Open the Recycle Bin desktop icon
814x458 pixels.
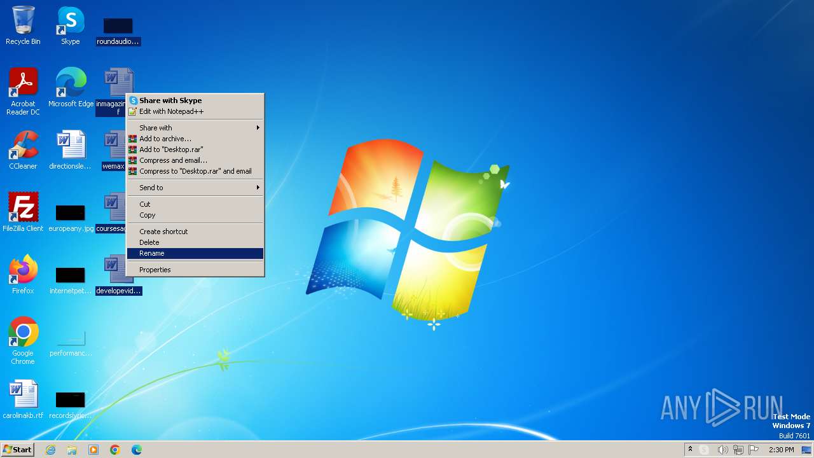pos(23,25)
